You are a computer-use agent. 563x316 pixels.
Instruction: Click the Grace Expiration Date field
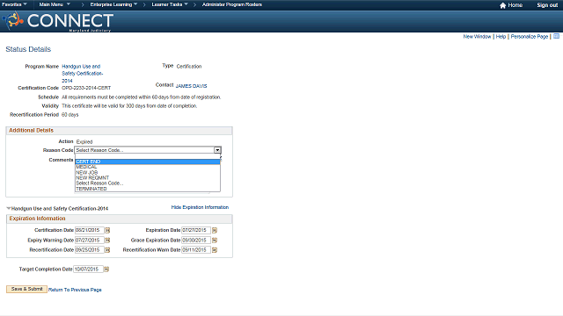(196, 240)
